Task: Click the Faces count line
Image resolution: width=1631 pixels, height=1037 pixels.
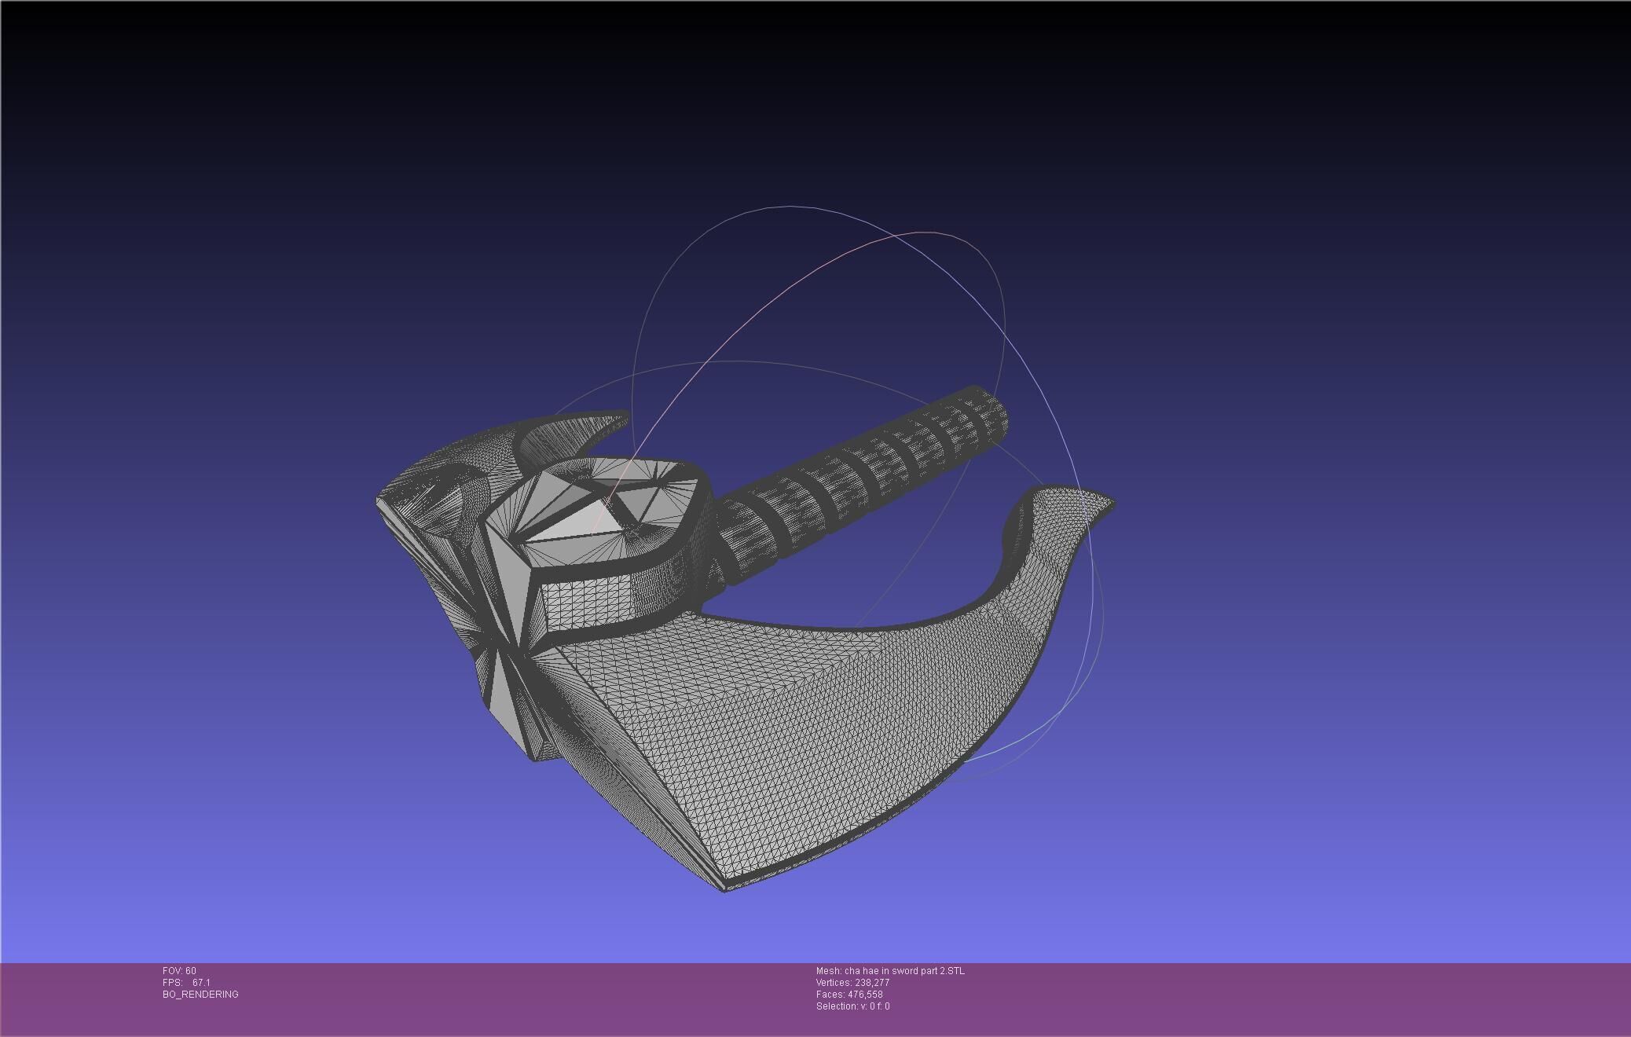Action: [x=849, y=995]
